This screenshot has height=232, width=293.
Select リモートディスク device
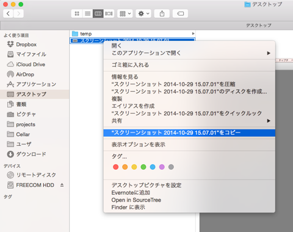tap(35, 175)
